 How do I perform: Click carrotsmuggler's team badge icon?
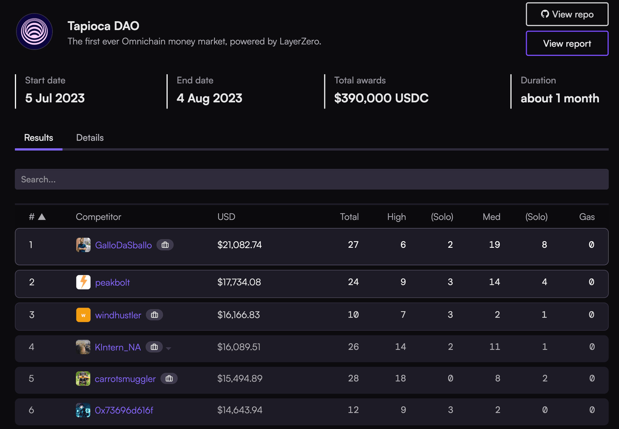point(169,379)
